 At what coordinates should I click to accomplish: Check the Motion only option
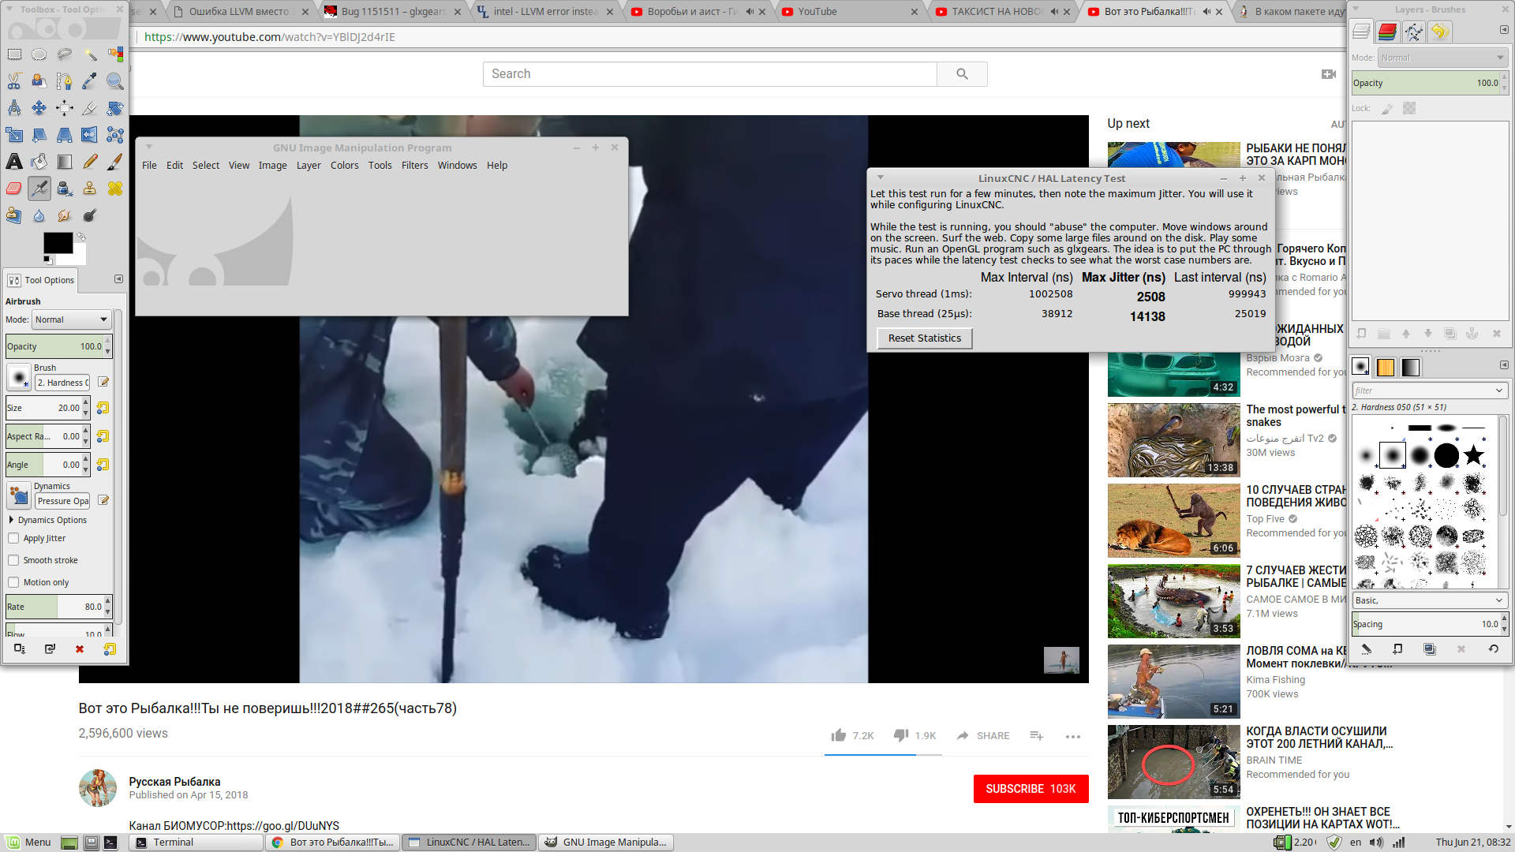tap(13, 582)
